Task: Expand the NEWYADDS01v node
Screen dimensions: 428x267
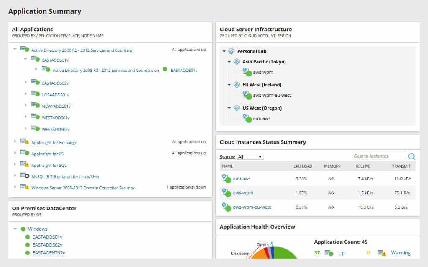Action: tap(25, 105)
